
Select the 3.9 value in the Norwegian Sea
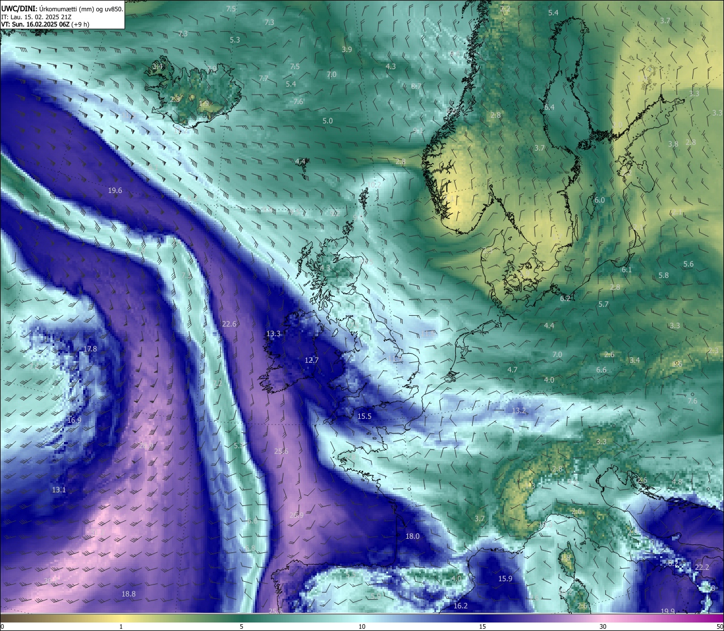pyautogui.click(x=347, y=49)
